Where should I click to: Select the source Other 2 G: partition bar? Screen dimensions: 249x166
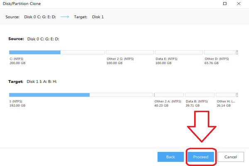129,53
